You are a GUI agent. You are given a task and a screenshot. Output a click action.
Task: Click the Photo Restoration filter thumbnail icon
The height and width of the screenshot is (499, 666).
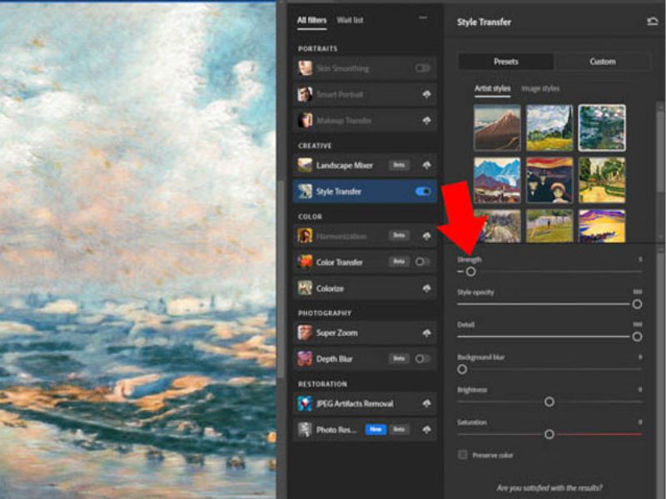point(305,430)
